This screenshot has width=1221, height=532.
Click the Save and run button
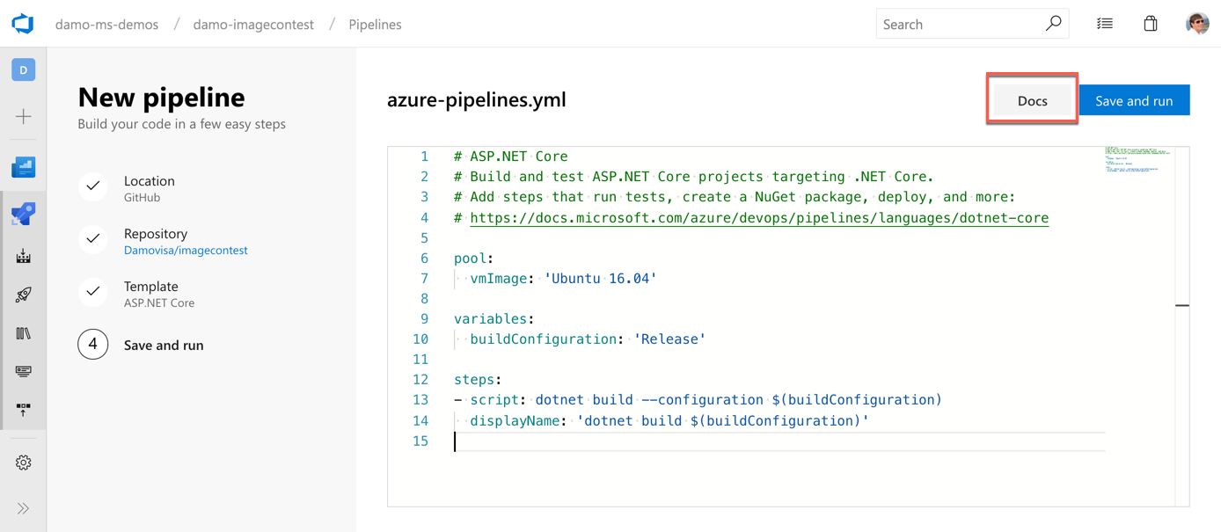(1134, 99)
